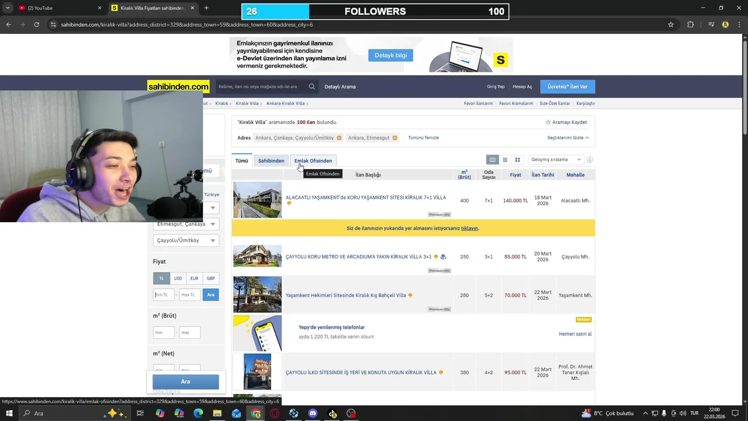Open listing ÇAYYOLU KORU METRO VE ARCADIUM'A YAKIN
Viewport: 748px width, 421px height.
tap(358, 257)
